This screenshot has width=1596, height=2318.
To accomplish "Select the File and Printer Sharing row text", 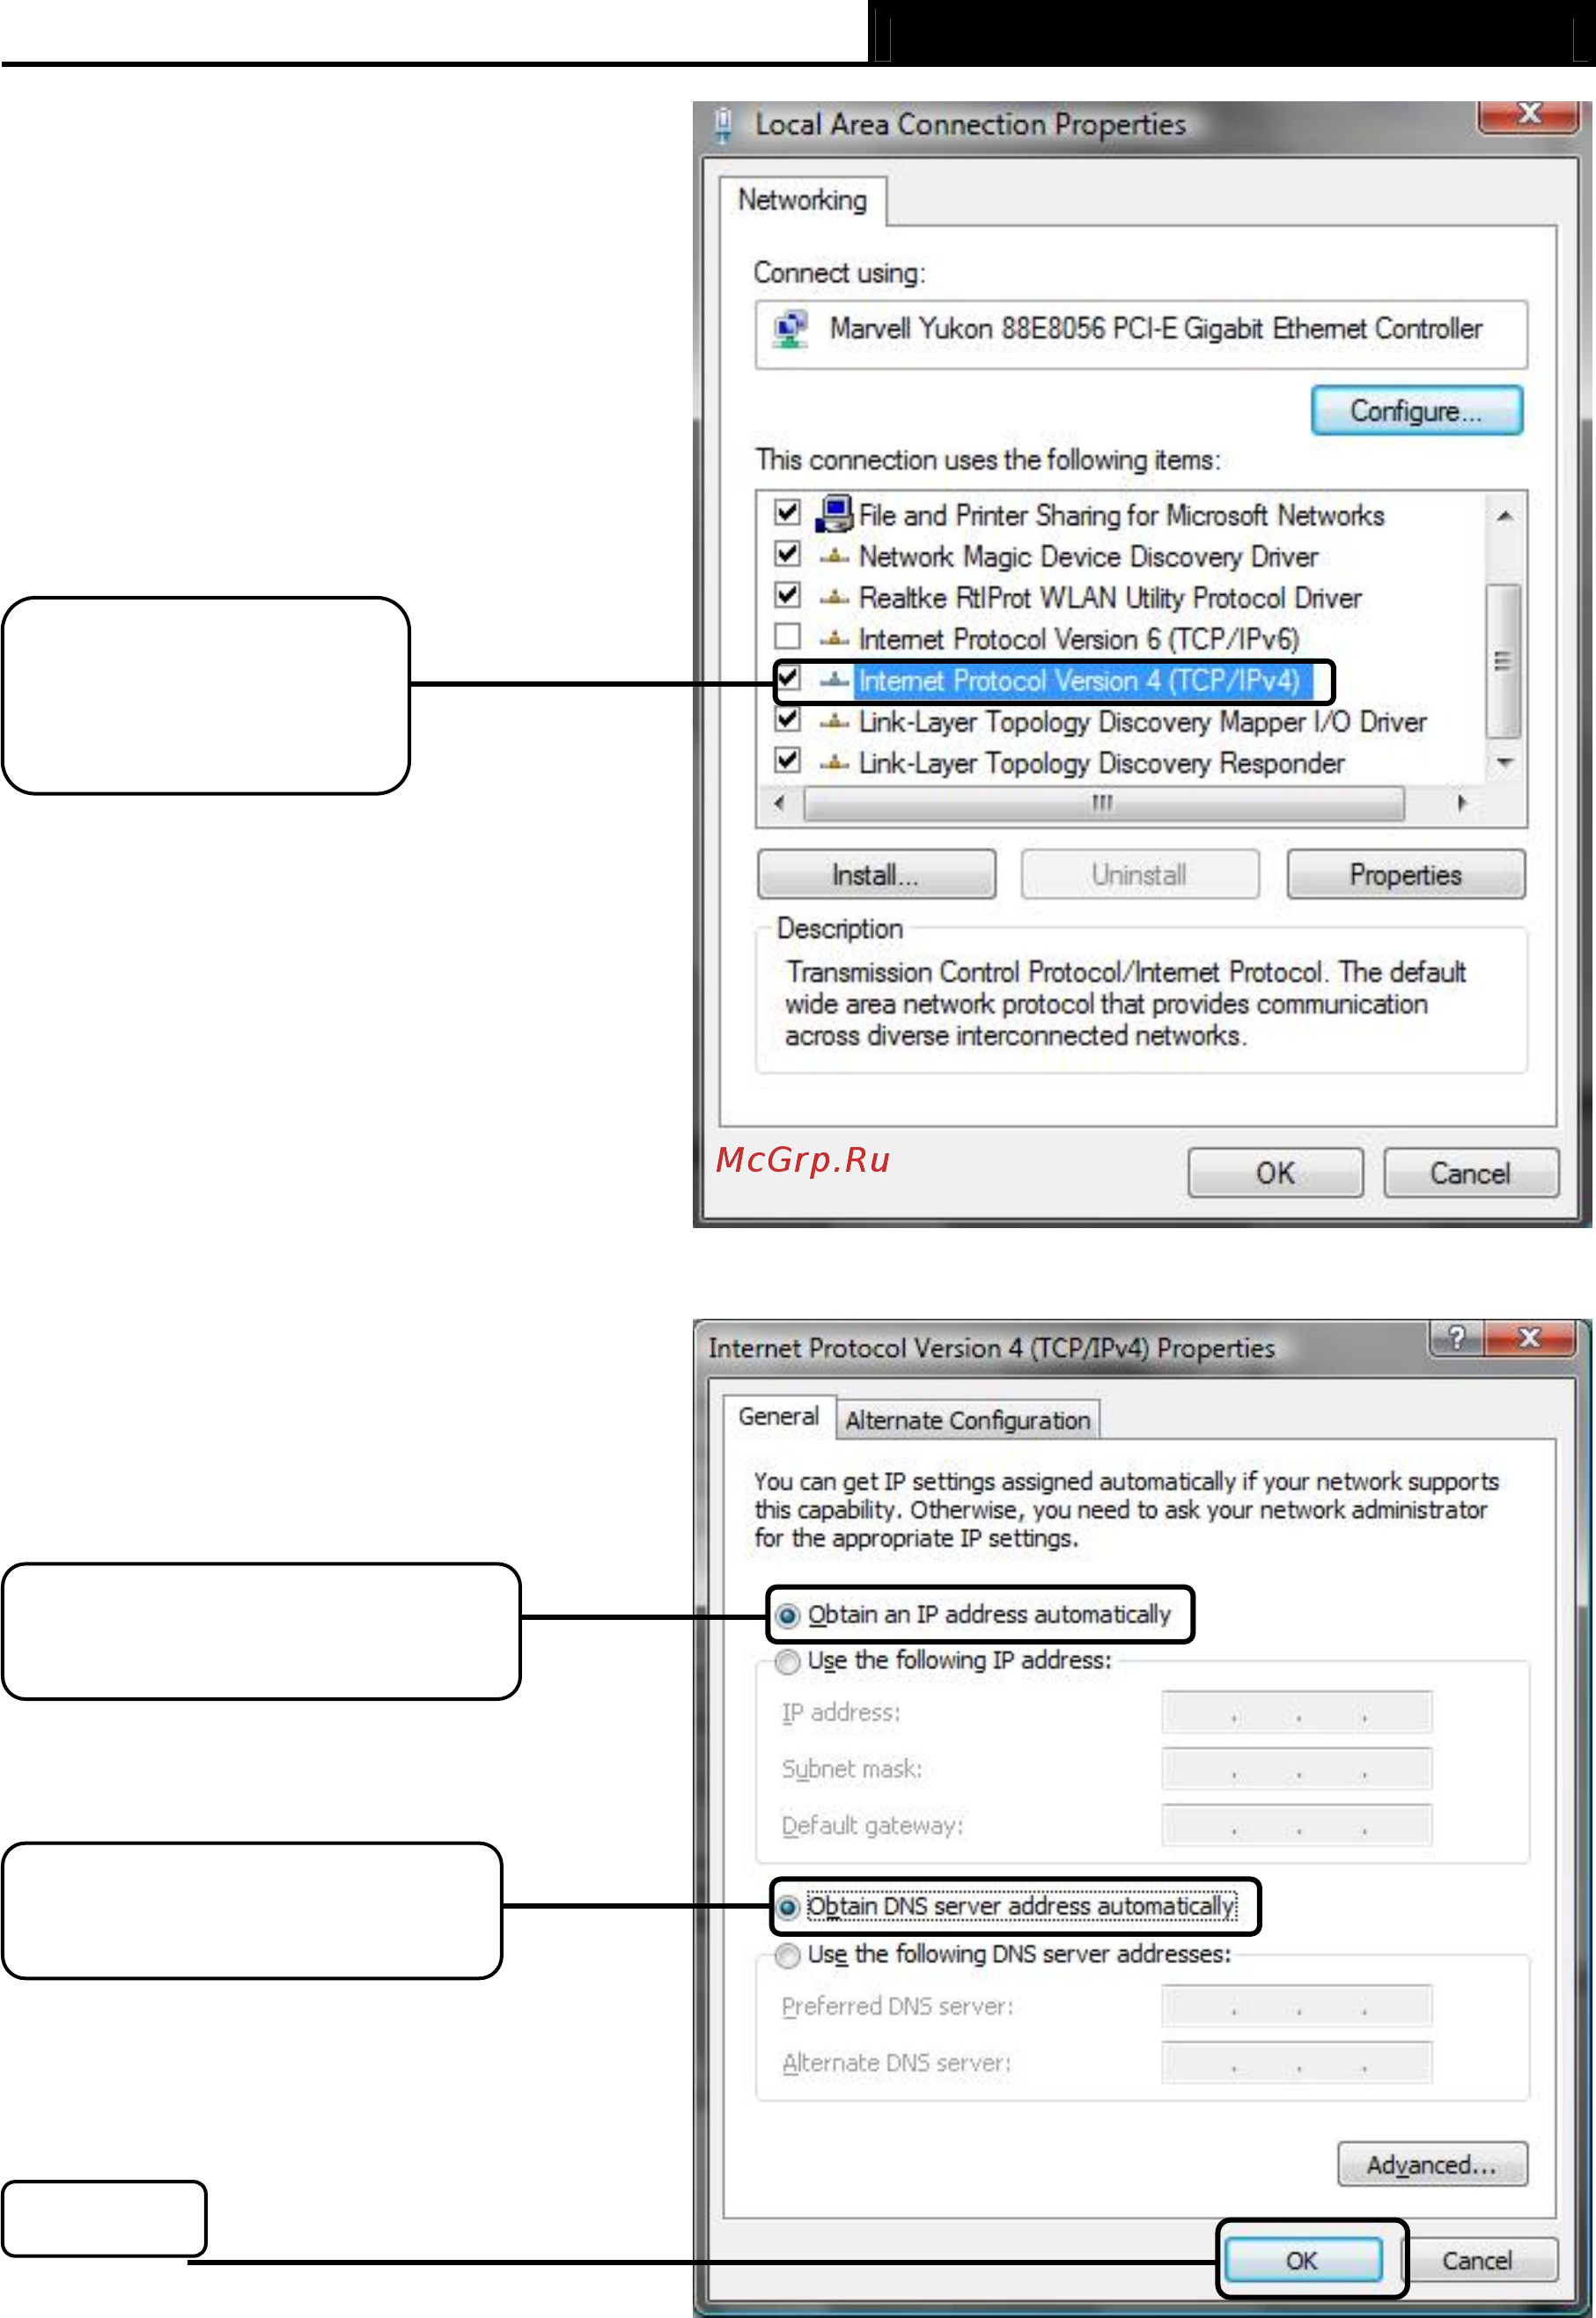I will (1121, 516).
